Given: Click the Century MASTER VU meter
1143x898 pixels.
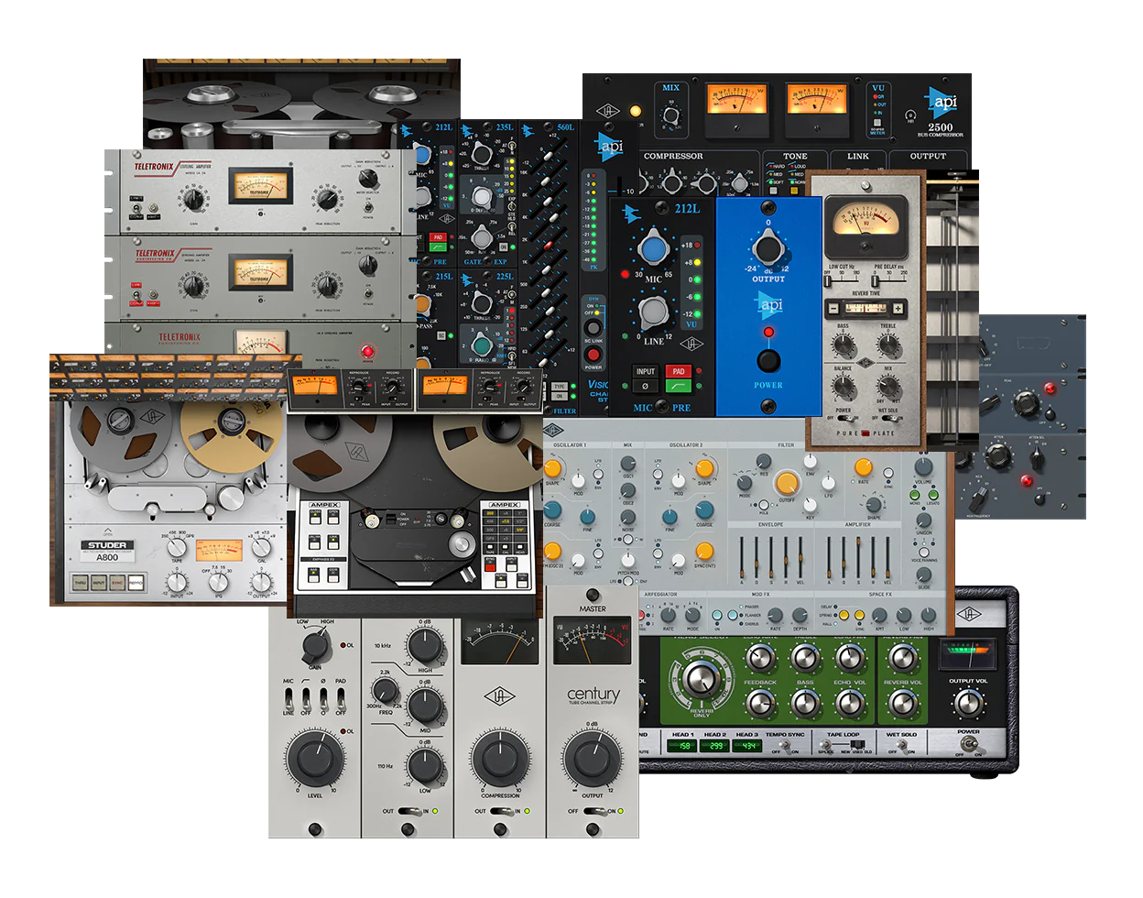Looking at the screenshot, I should tap(593, 642).
